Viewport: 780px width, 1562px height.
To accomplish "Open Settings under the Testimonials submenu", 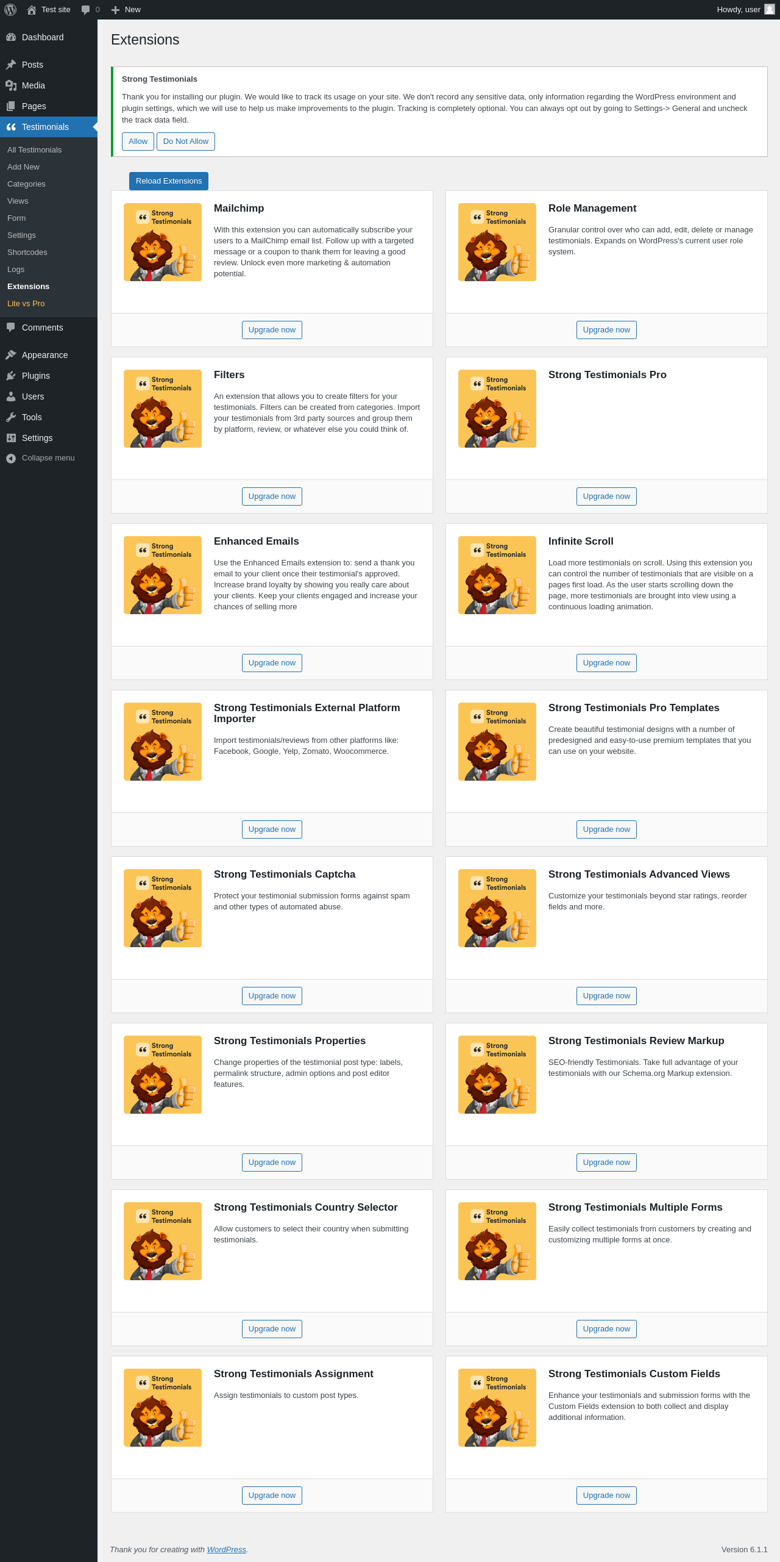I will coord(21,235).
